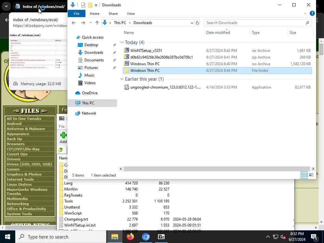Click the Windows Start button

click(8, 237)
